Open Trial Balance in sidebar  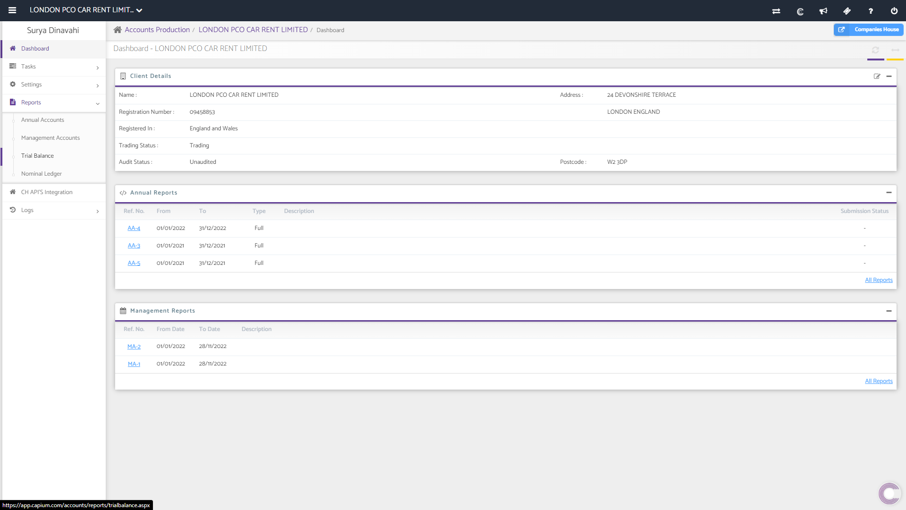(37, 156)
